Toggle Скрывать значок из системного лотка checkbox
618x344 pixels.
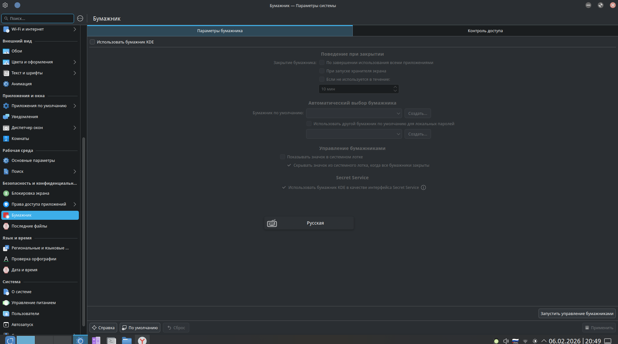pos(289,165)
